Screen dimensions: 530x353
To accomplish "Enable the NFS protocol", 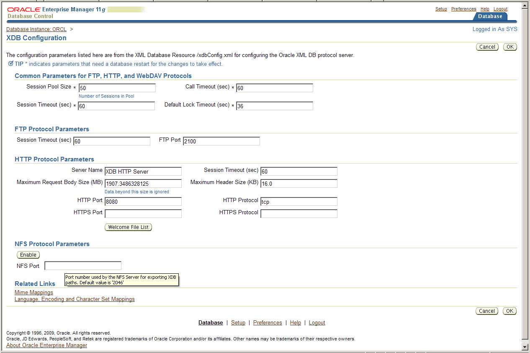I will pos(28,255).
